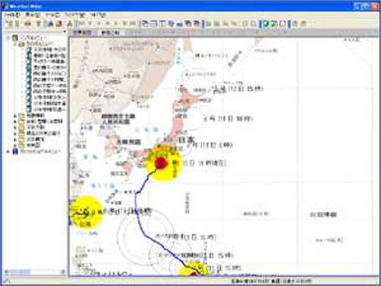Uncheck the first checked layer in the tree

29,50
